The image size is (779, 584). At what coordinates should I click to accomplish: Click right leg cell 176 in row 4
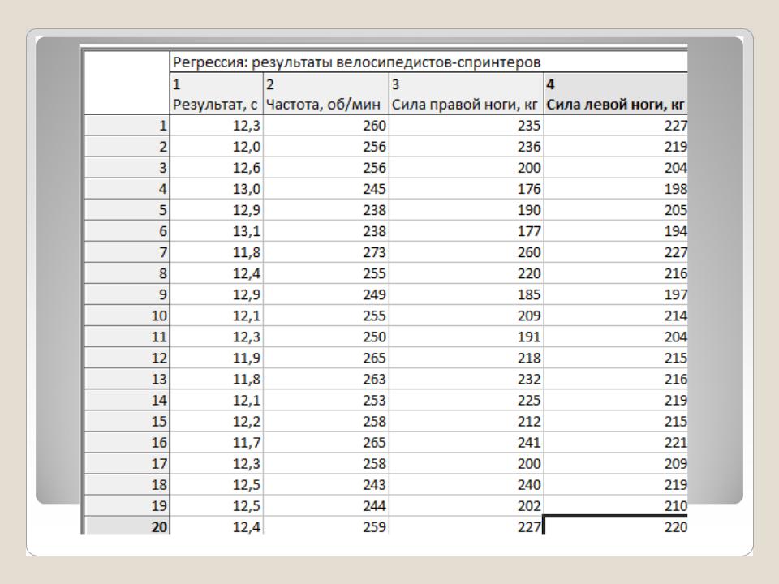[467, 189]
